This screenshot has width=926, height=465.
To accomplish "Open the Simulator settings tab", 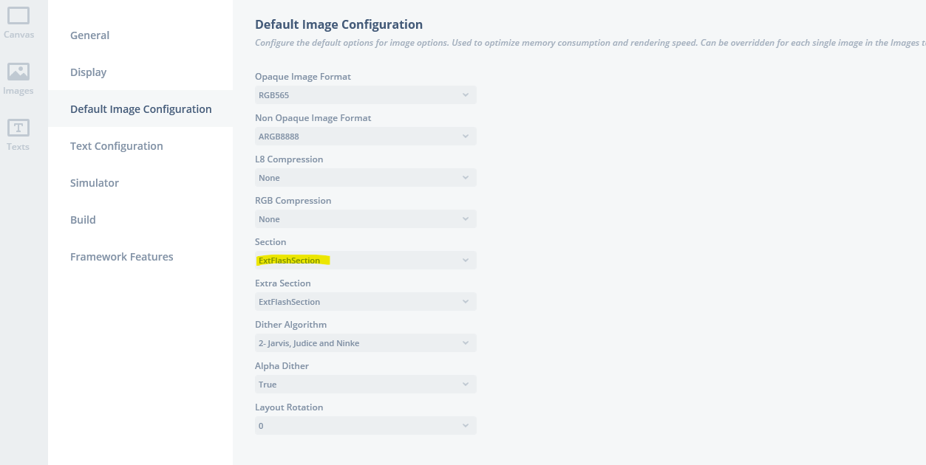I will (94, 183).
